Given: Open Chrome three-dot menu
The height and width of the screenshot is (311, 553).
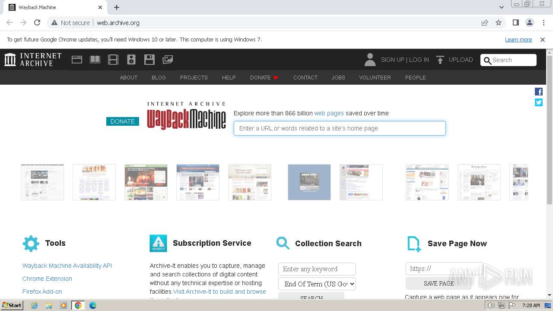Looking at the screenshot, I should tap(543, 22).
